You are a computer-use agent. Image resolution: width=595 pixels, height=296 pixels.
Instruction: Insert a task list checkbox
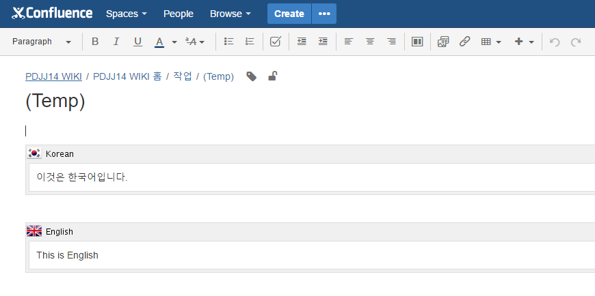tap(276, 42)
